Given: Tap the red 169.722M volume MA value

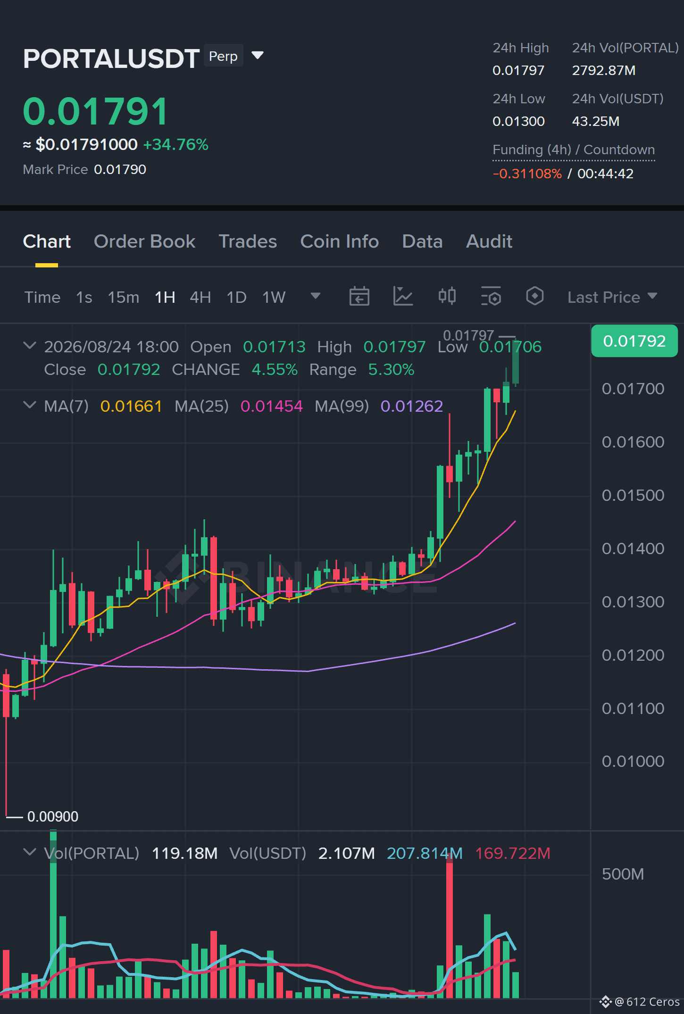Looking at the screenshot, I should [513, 853].
